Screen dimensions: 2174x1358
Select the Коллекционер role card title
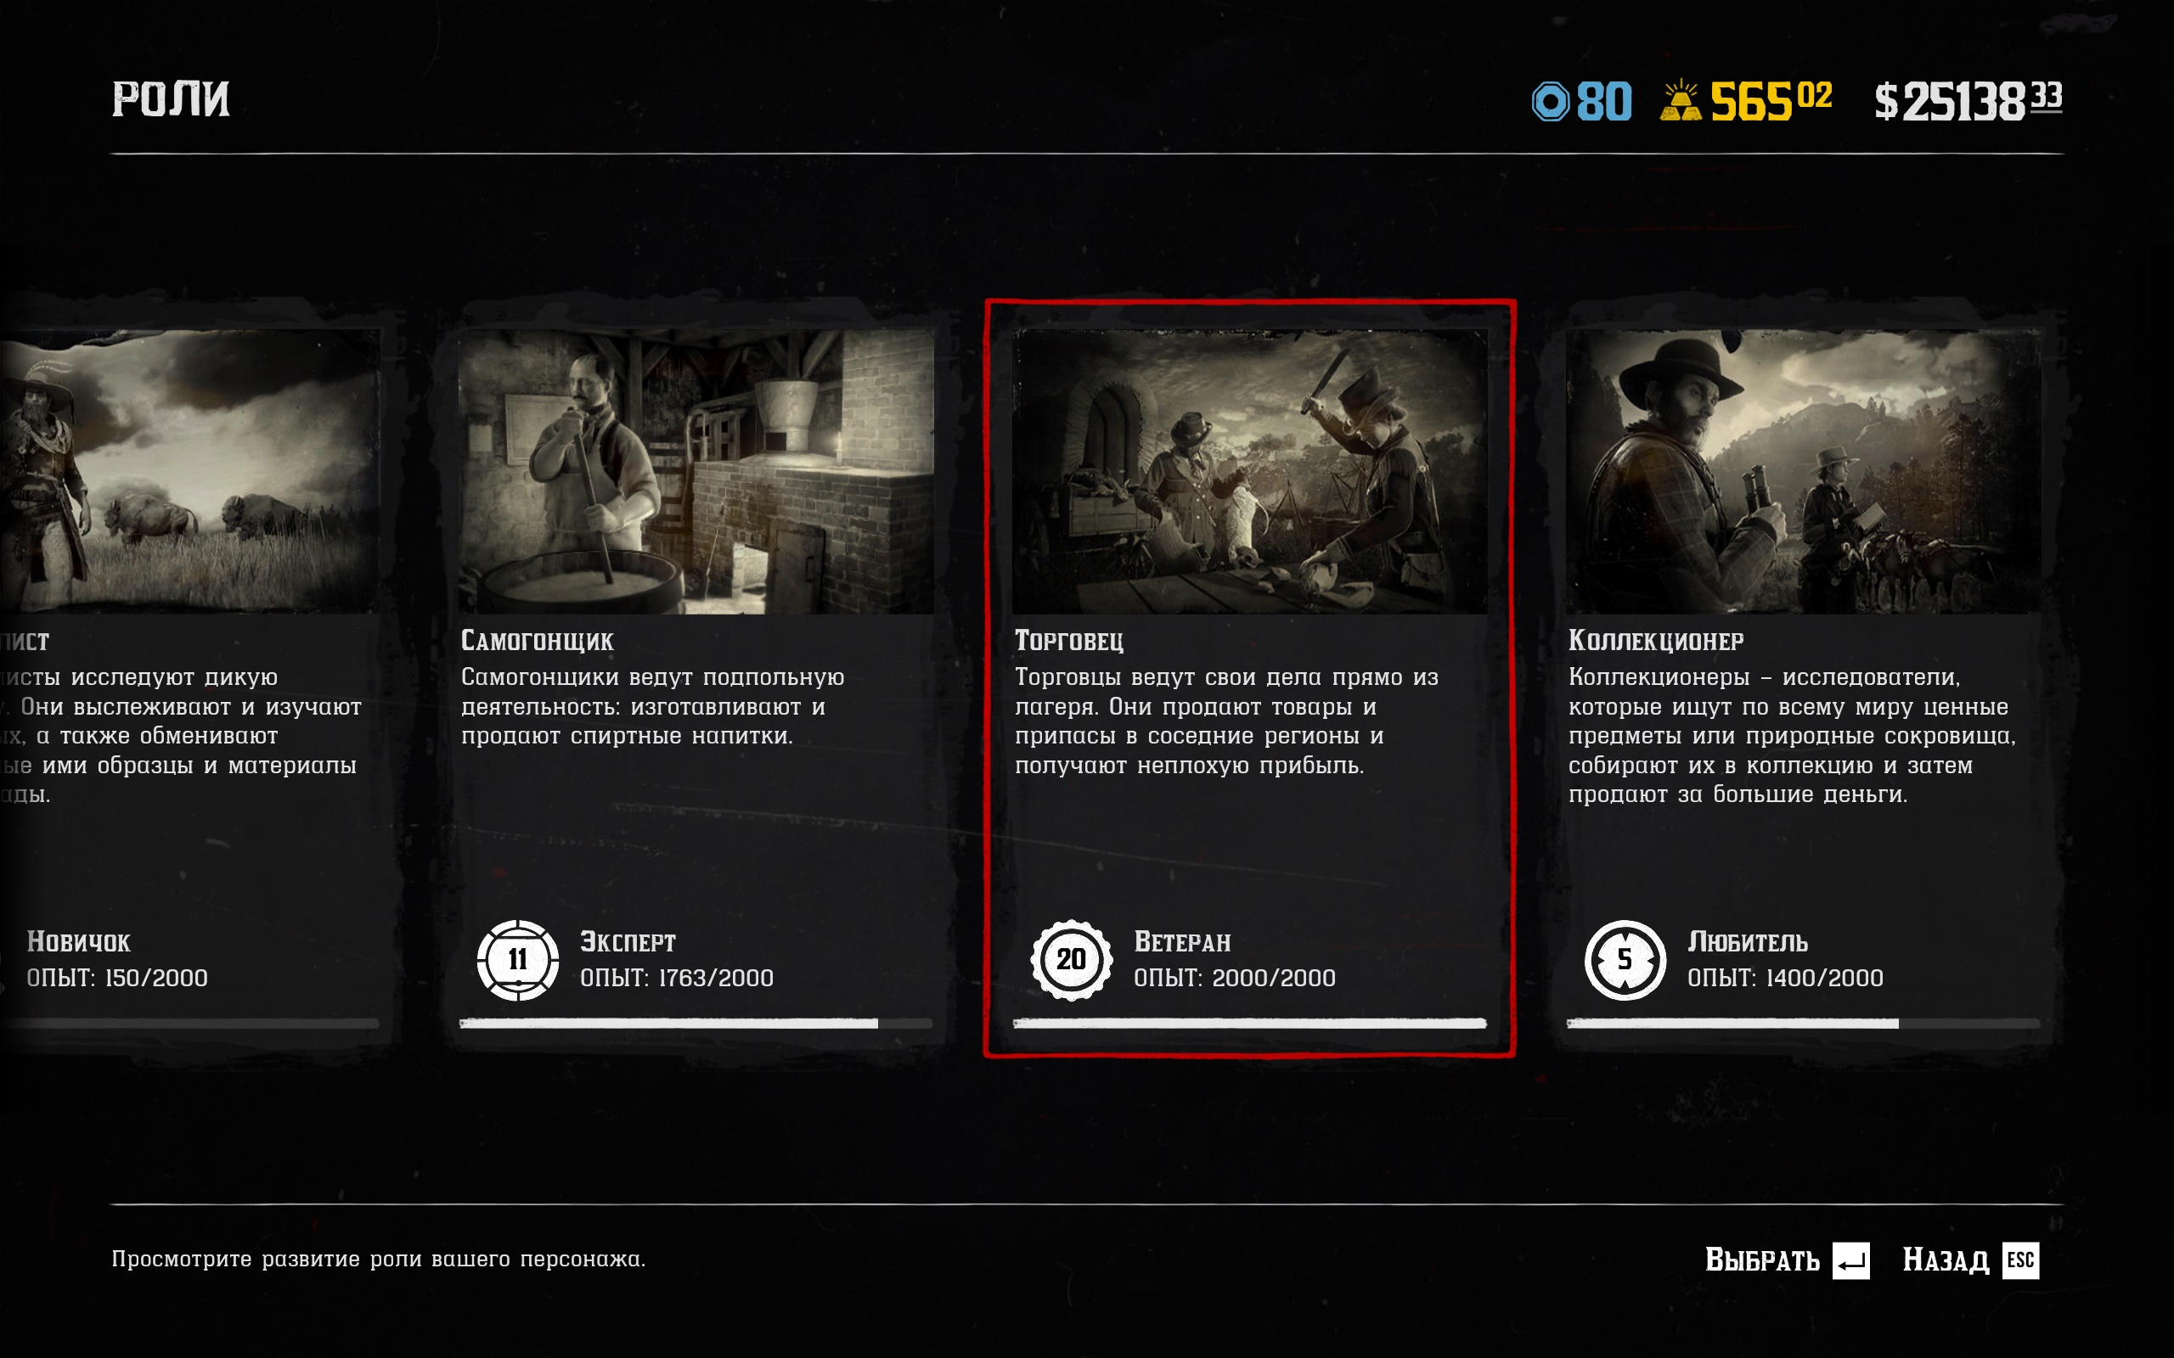1656,640
